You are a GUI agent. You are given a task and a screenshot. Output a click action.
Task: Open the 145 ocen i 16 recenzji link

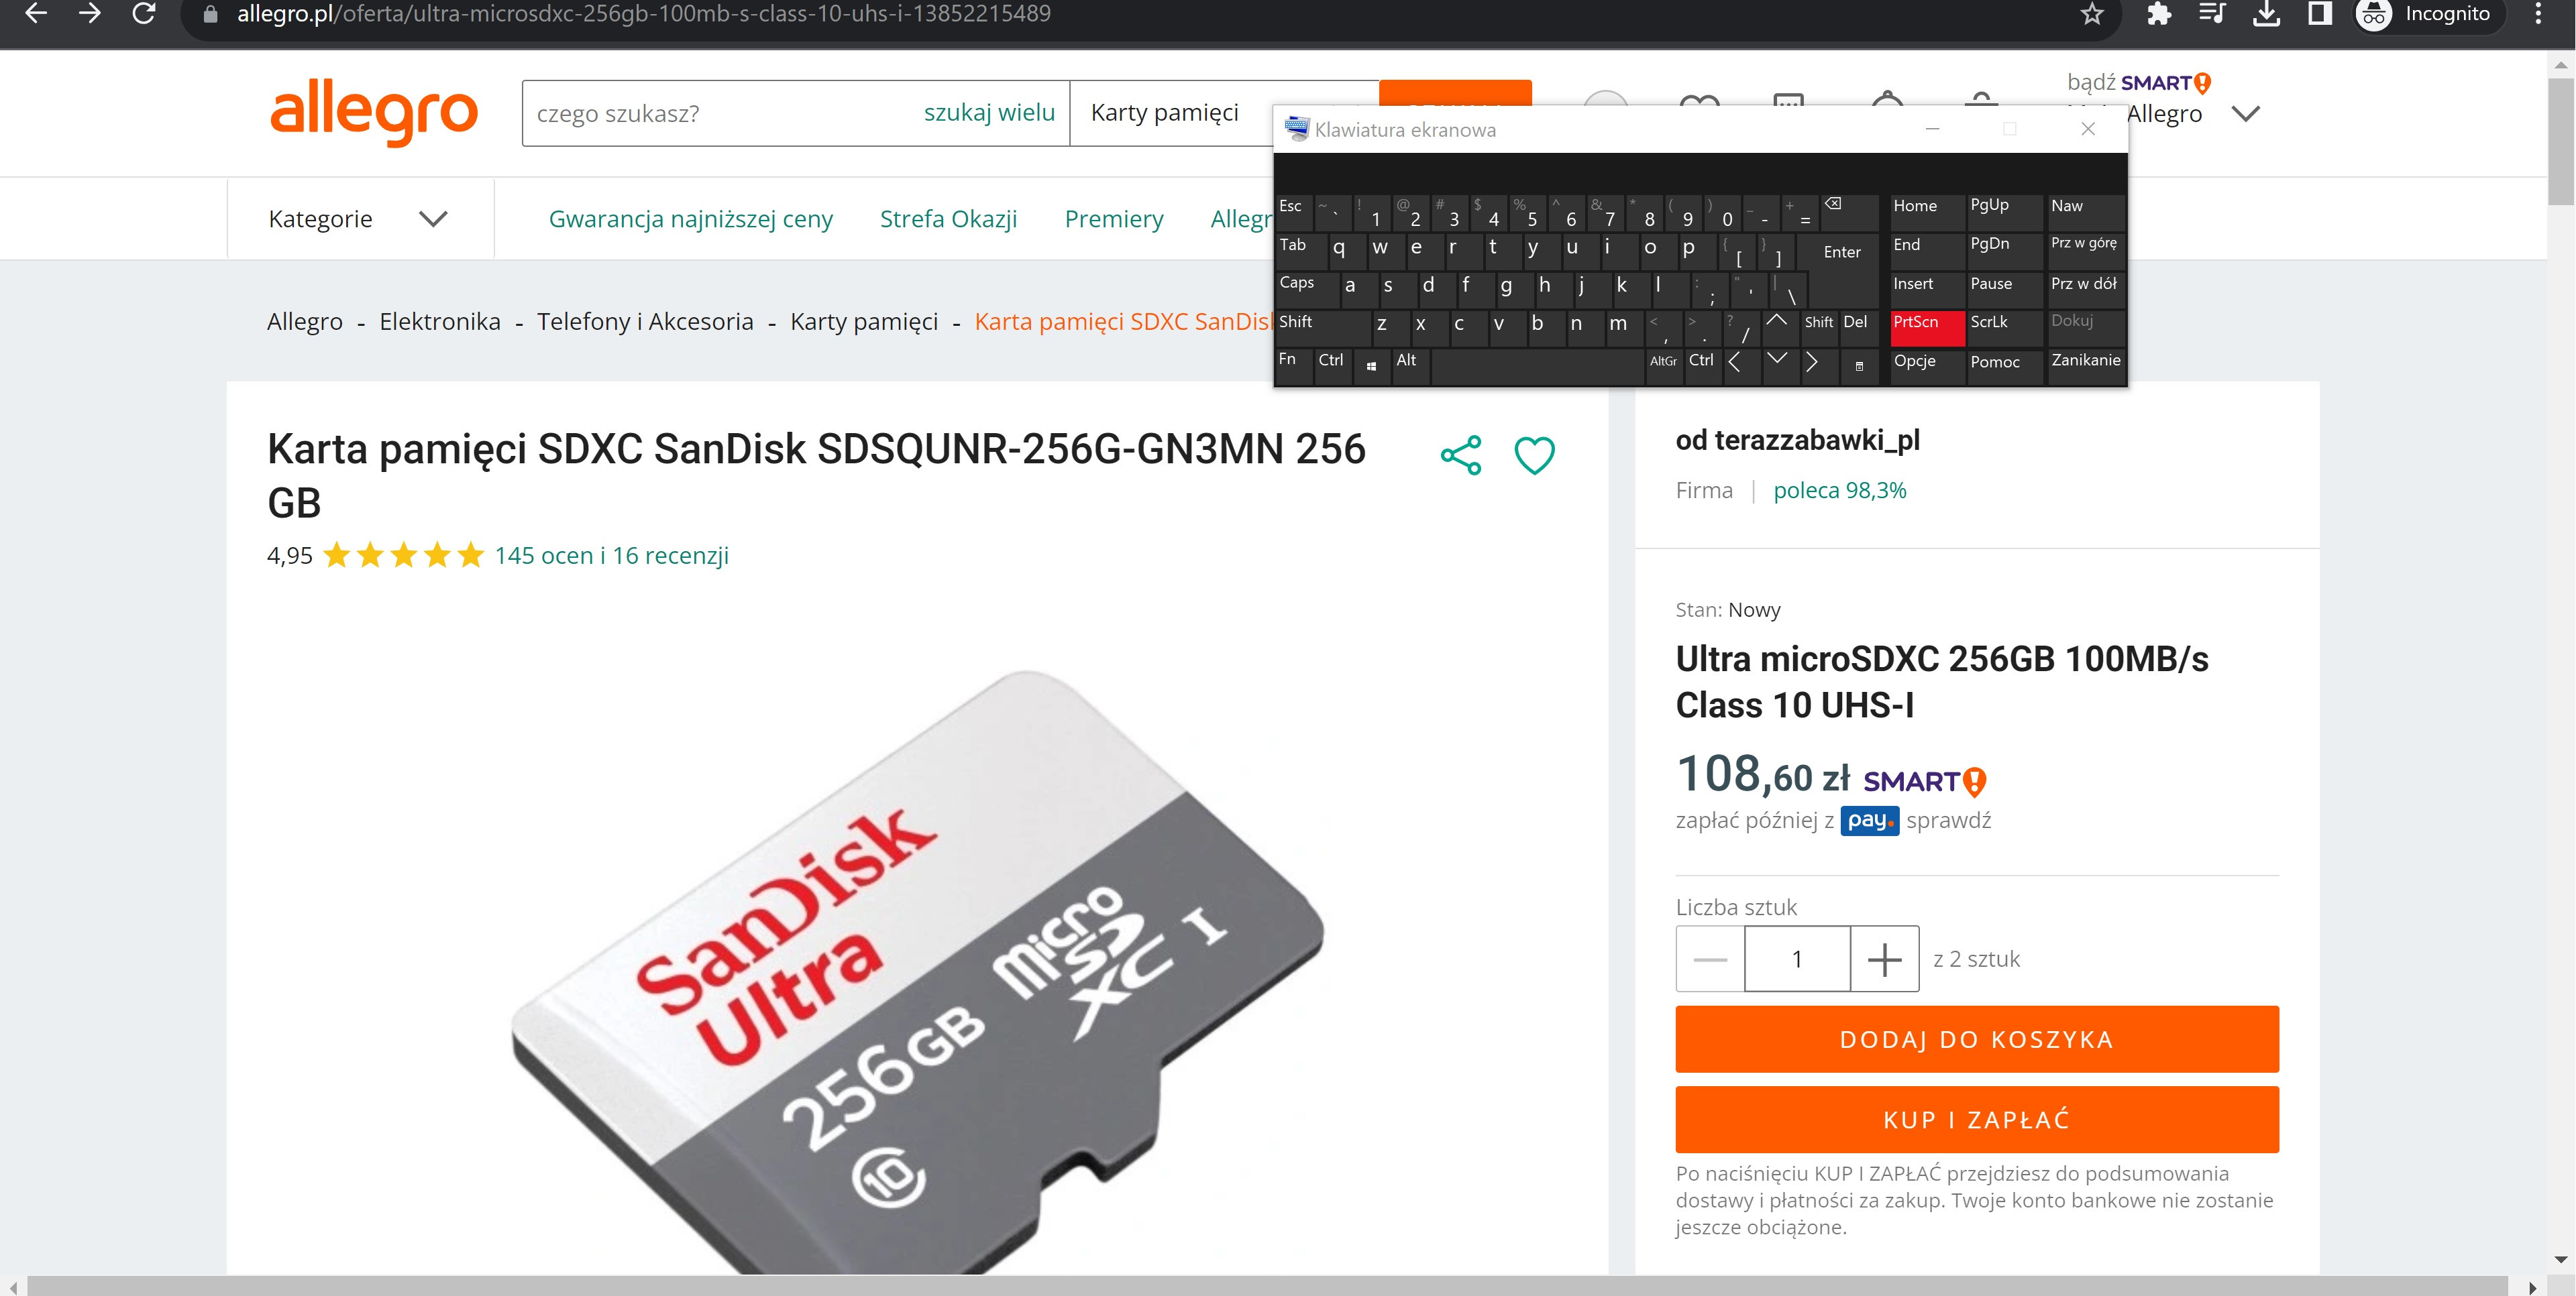pyautogui.click(x=611, y=556)
